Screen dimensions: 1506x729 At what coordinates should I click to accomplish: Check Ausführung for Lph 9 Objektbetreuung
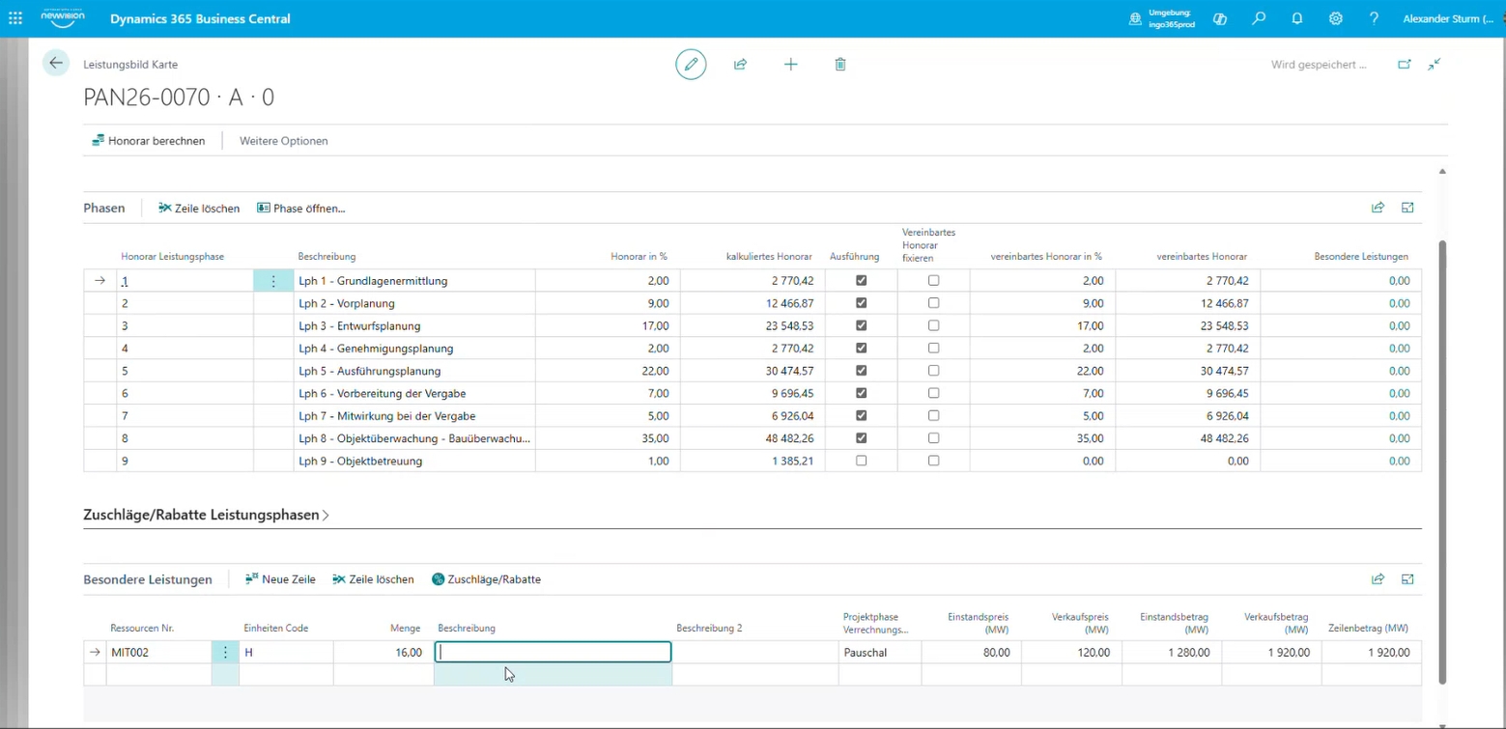pyautogui.click(x=862, y=462)
